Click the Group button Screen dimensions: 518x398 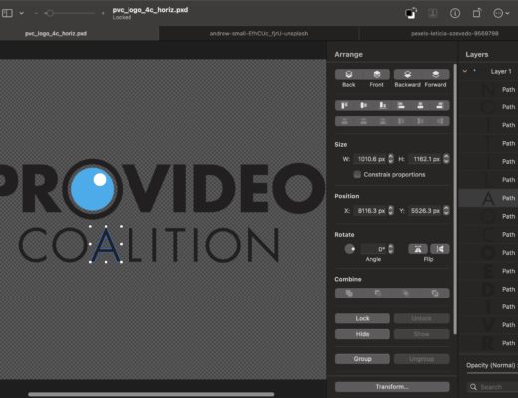pyautogui.click(x=363, y=359)
